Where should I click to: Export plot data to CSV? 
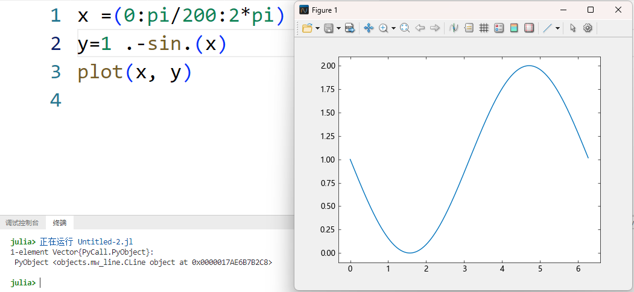tap(350, 28)
